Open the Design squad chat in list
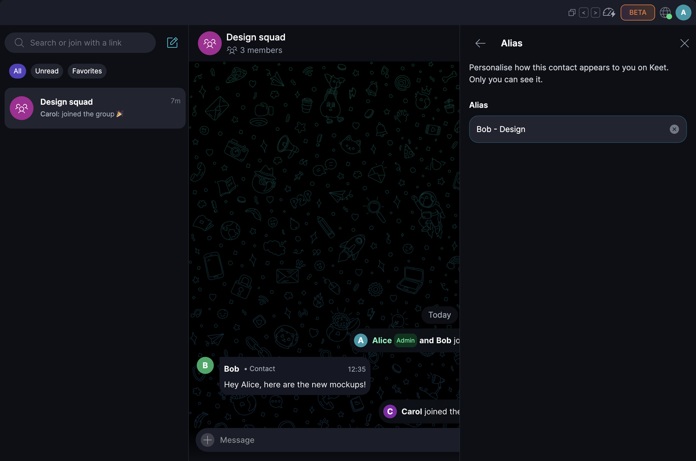Viewport: 696px width, 461px height. pyautogui.click(x=95, y=108)
